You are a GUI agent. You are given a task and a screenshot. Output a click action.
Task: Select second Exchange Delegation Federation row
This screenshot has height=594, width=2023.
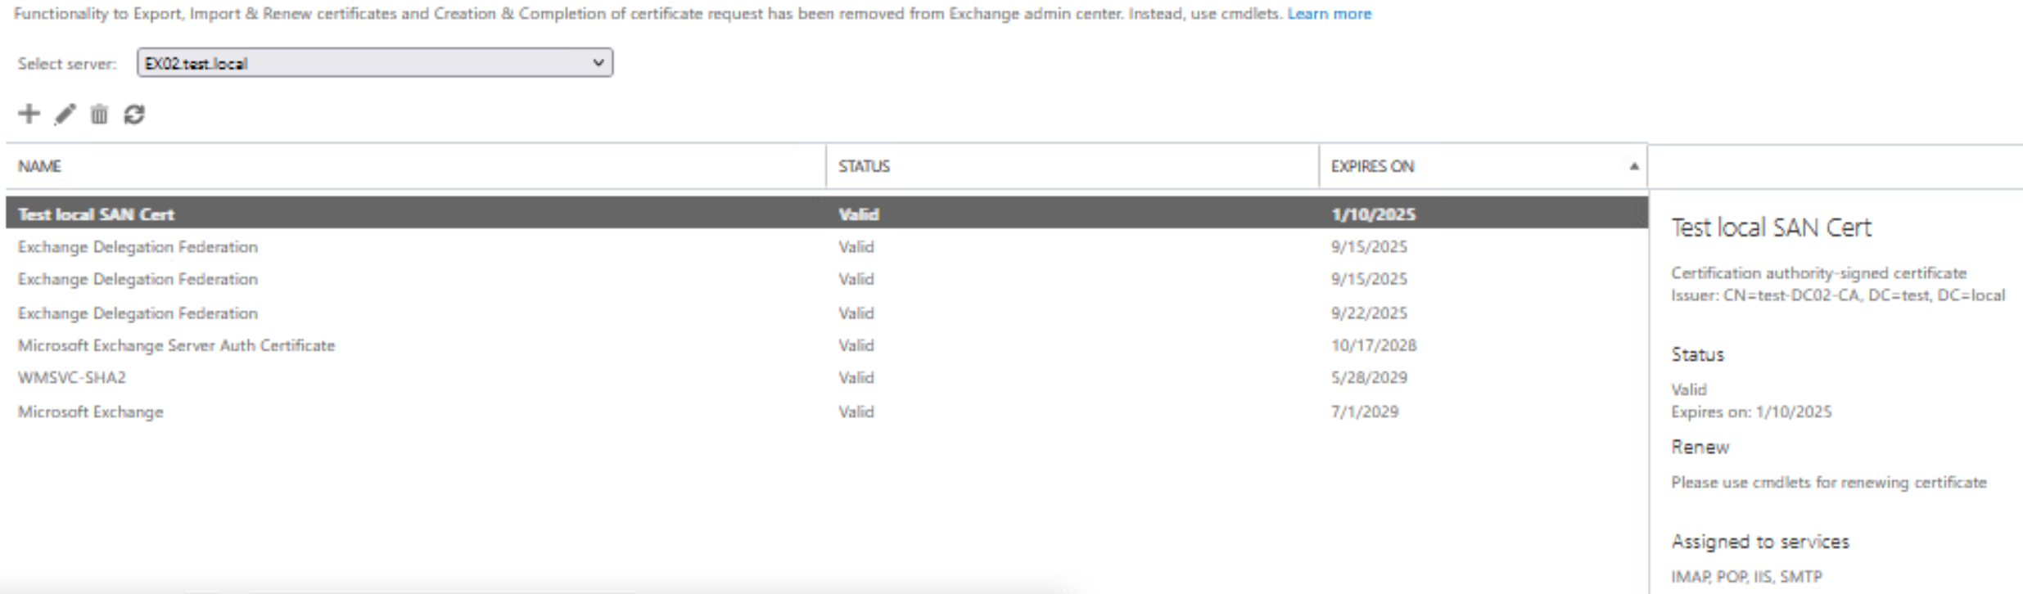coord(138,279)
